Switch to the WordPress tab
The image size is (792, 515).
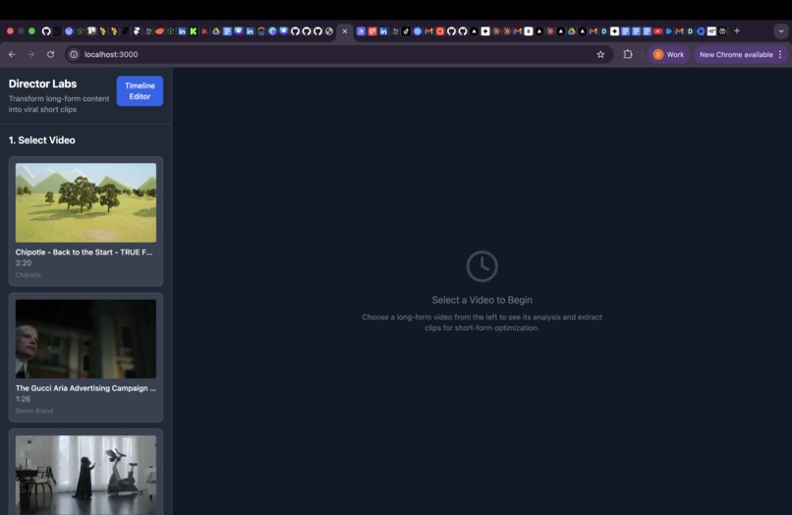[x=69, y=31]
